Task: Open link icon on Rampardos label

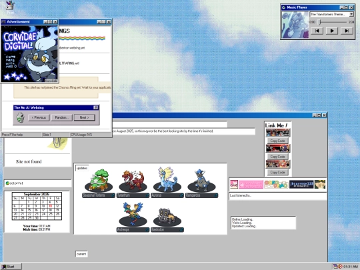Action: 215,195
